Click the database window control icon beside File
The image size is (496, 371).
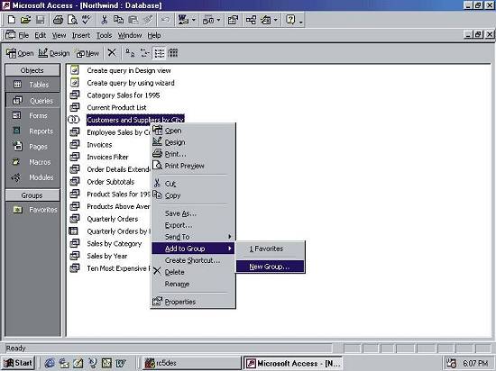click(x=11, y=35)
